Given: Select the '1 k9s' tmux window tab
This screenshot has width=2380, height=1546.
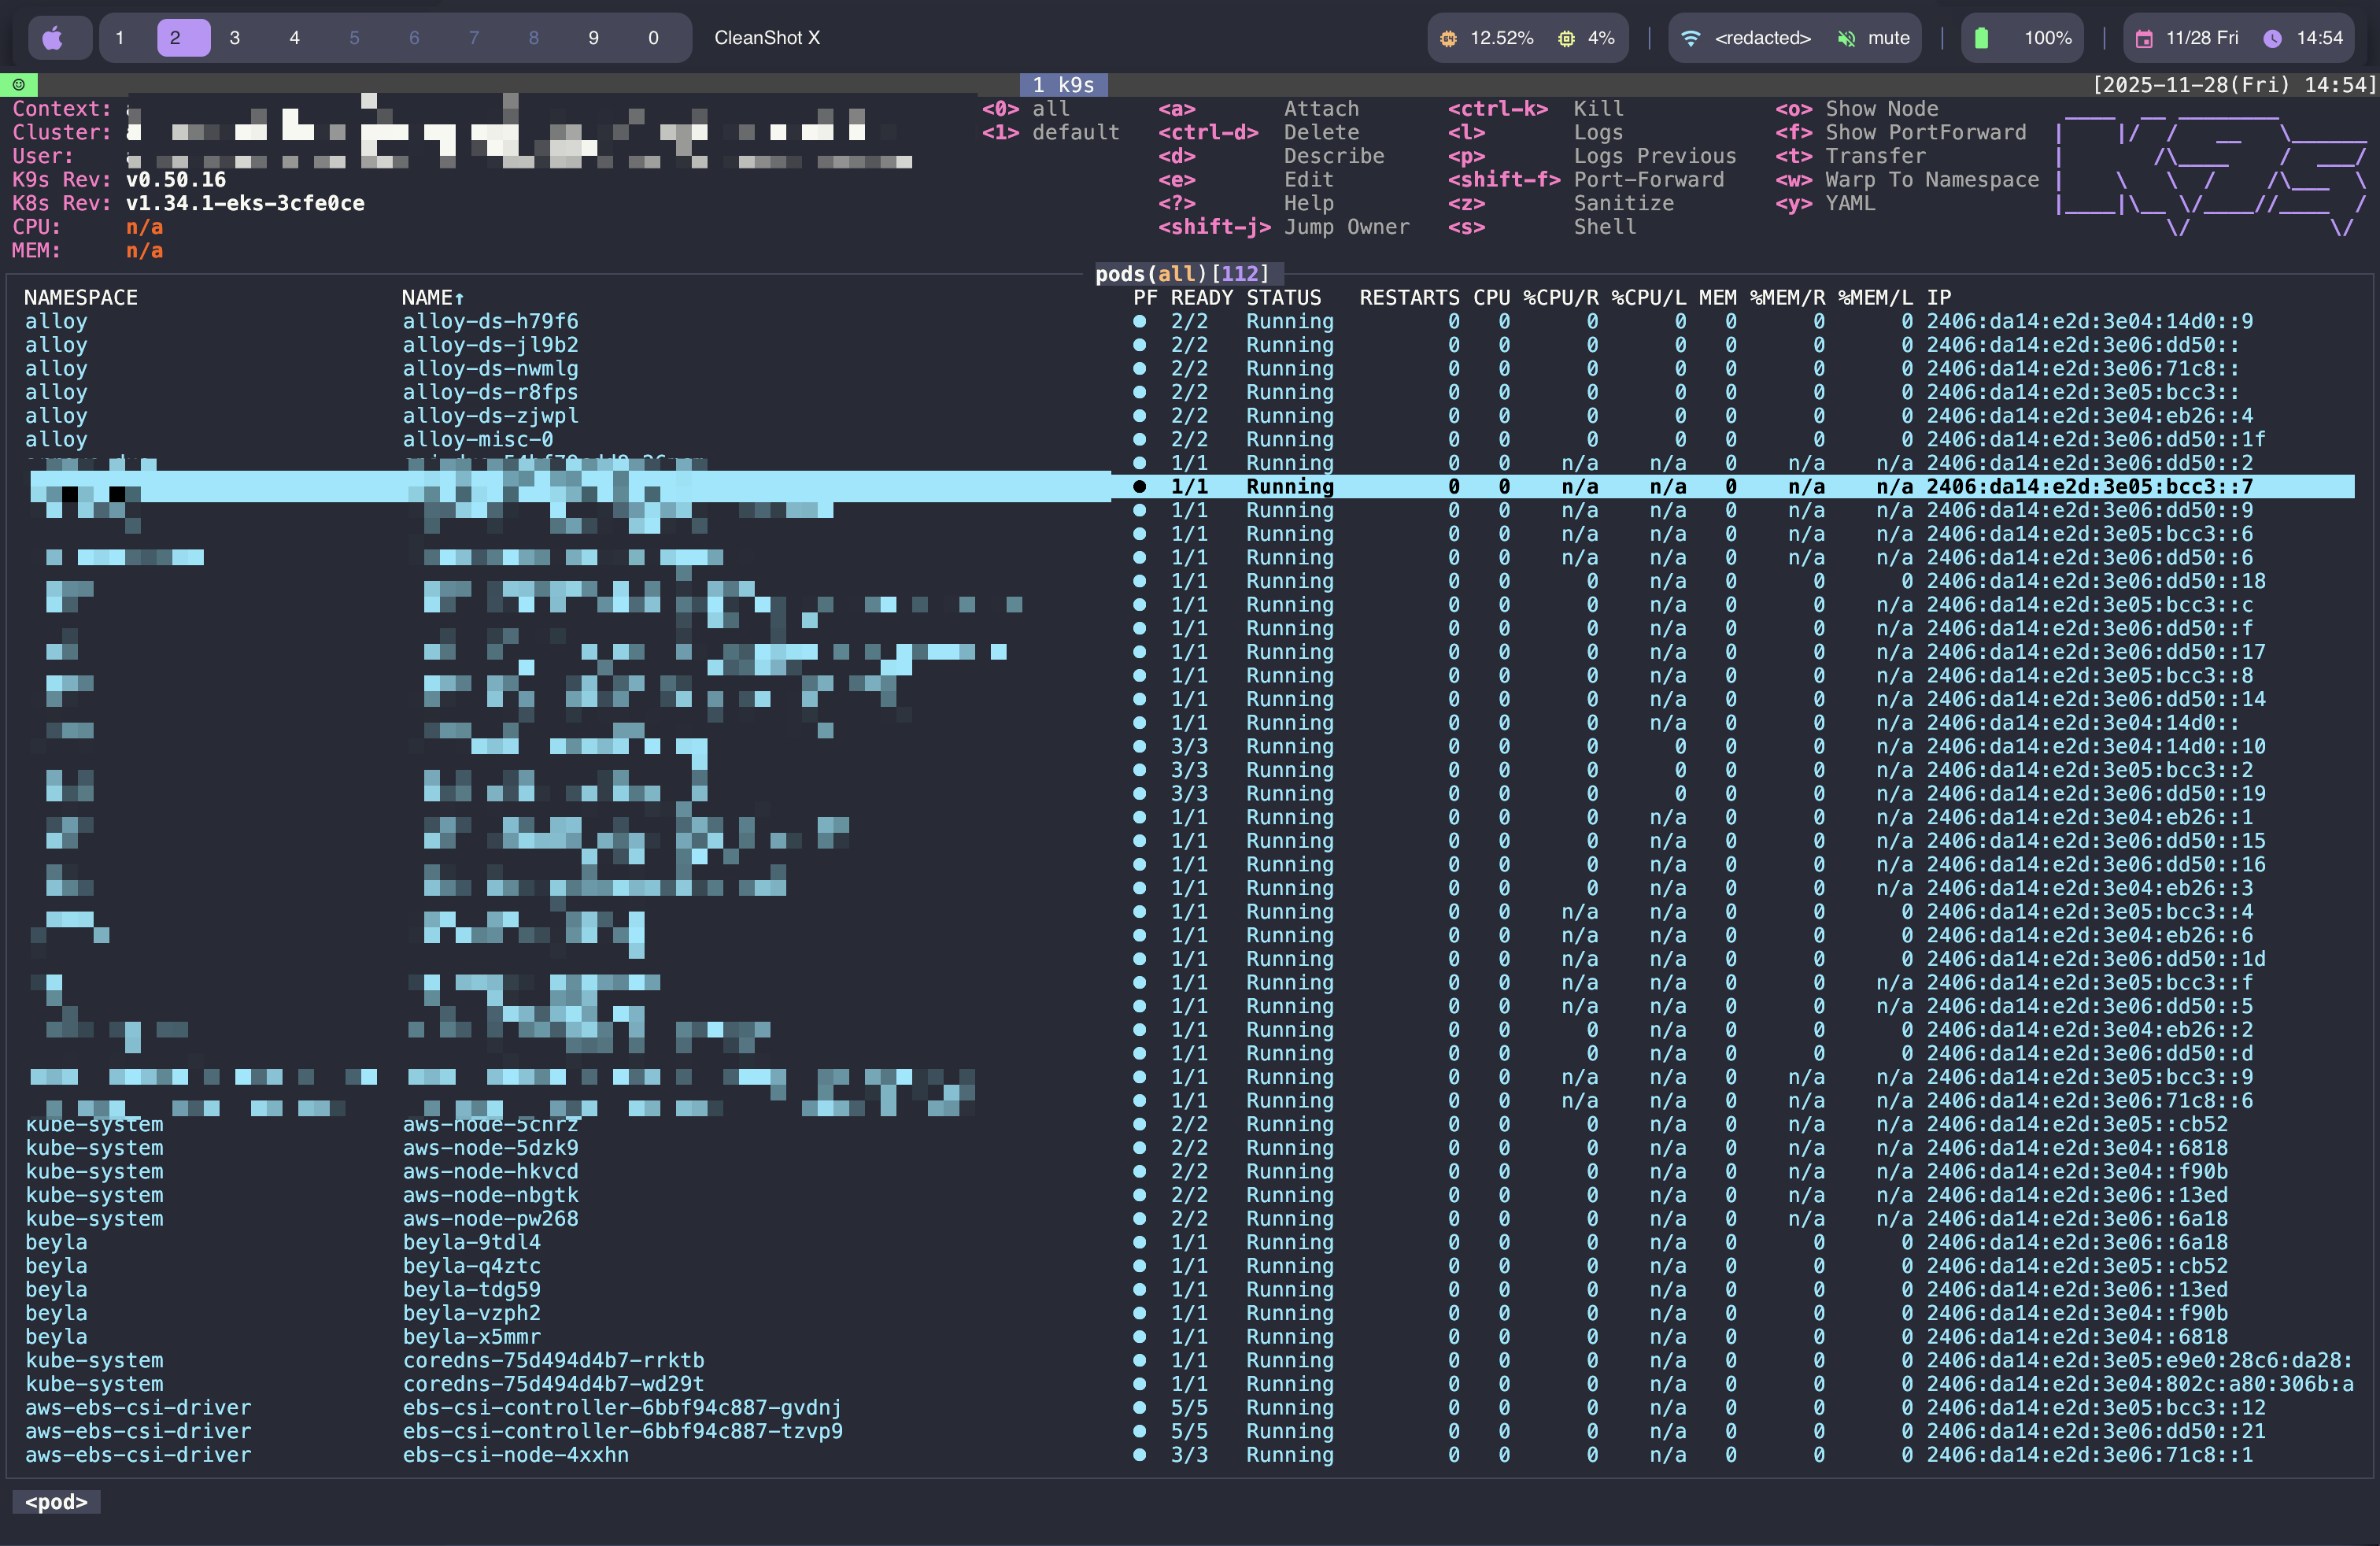Looking at the screenshot, I should (1063, 85).
